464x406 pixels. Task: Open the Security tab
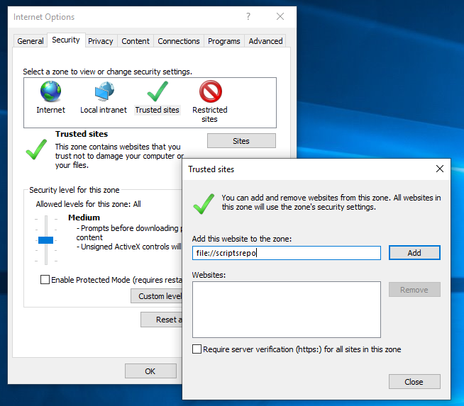pos(66,40)
